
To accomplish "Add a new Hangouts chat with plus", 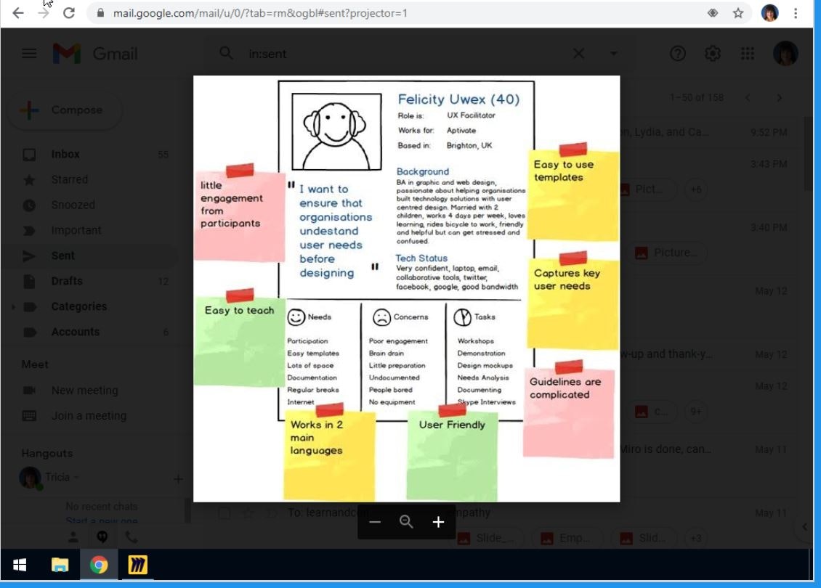I will (178, 478).
